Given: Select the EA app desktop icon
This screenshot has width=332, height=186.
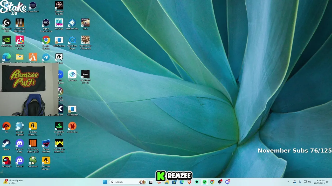Looking at the screenshot, I should tap(6, 128).
